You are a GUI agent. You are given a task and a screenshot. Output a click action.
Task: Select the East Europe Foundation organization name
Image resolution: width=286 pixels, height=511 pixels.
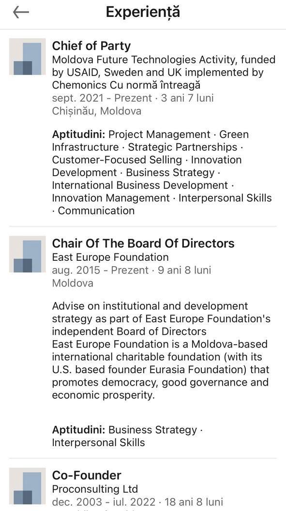pyautogui.click(x=110, y=257)
